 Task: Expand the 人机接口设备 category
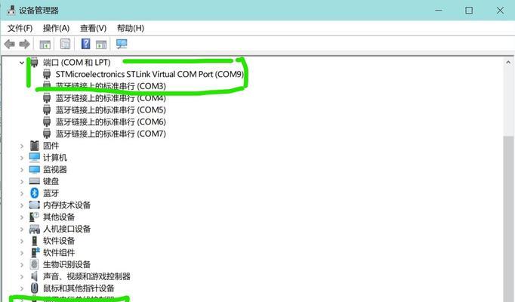point(22,229)
